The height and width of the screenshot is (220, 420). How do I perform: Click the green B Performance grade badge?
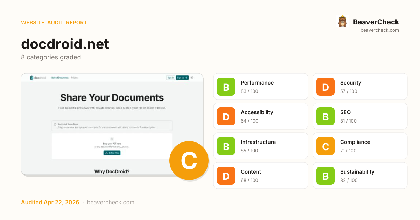pyautogui.click(x=226, y=87)
